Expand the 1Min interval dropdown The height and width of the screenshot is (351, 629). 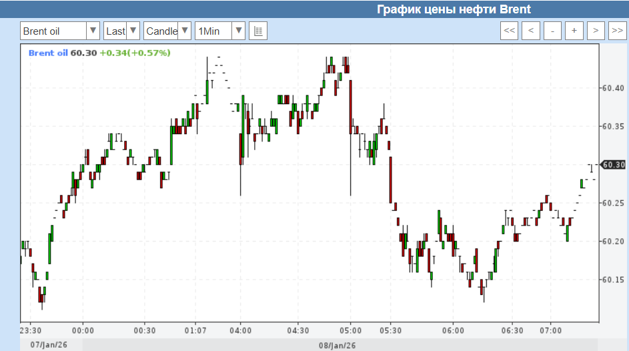pyautogui.click(x=220, y=31)
